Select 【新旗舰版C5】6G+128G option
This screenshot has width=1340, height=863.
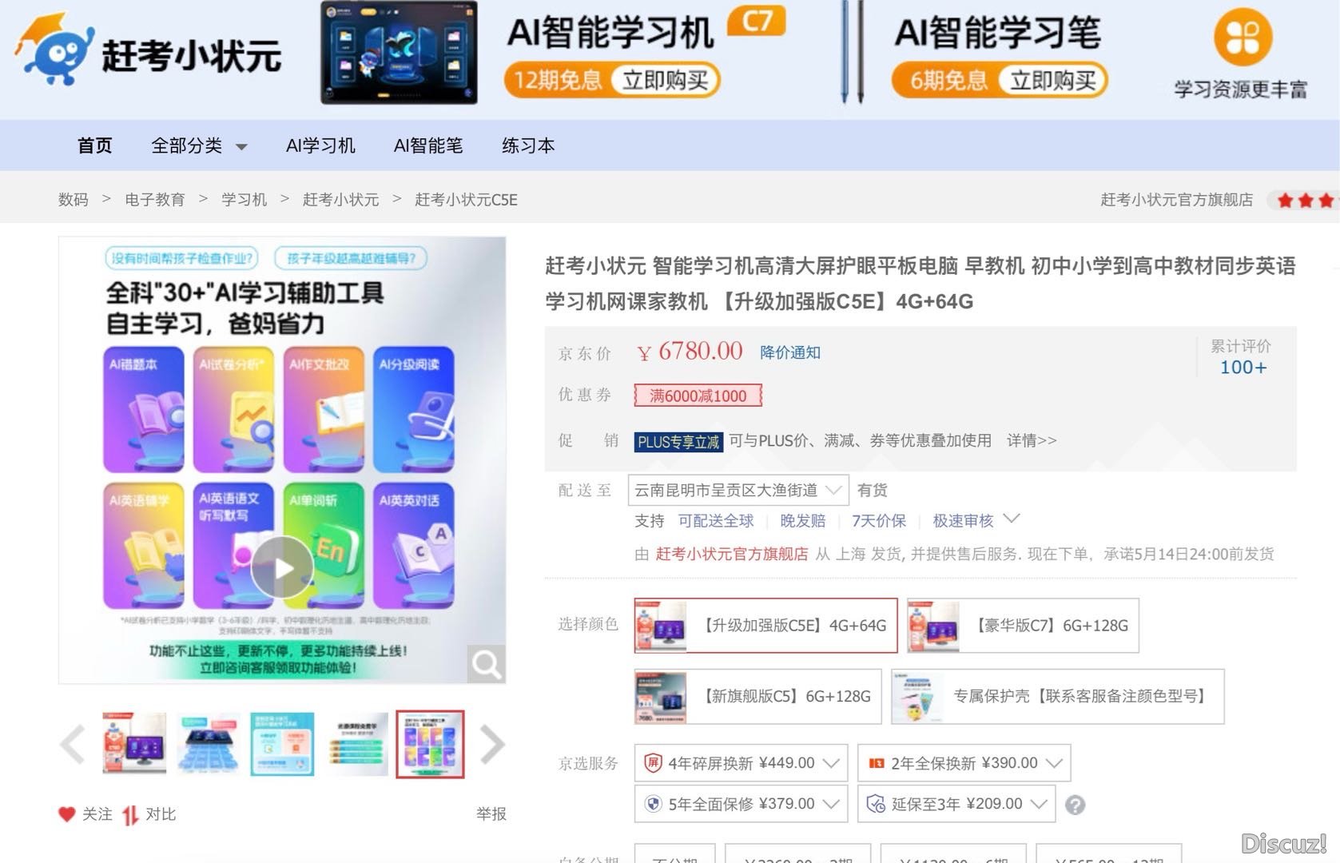point(757,697)
